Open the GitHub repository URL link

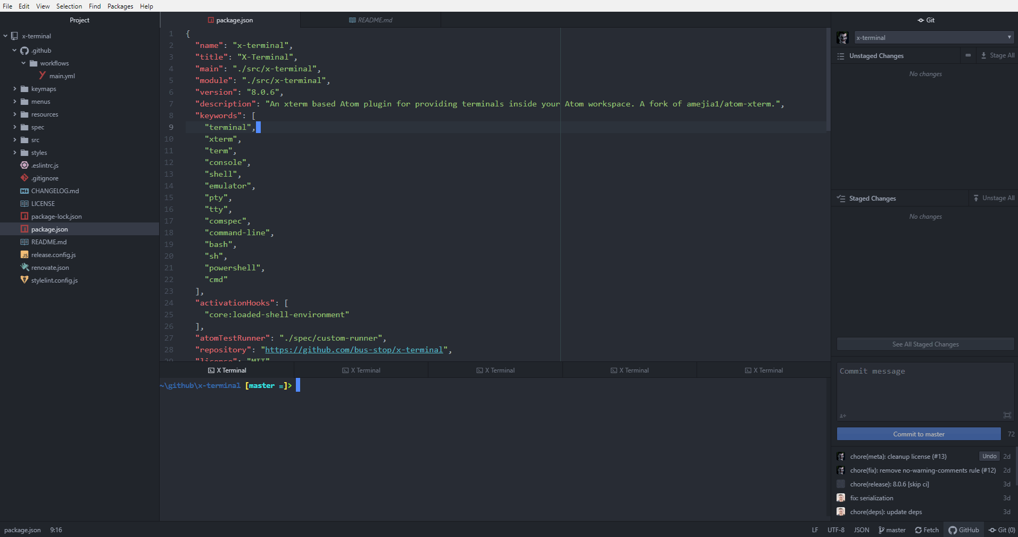[x=354, y=350]
